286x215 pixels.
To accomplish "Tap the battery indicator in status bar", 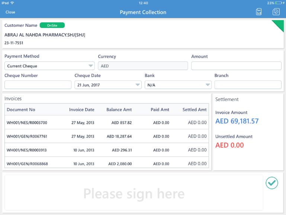I will point(279,3).
